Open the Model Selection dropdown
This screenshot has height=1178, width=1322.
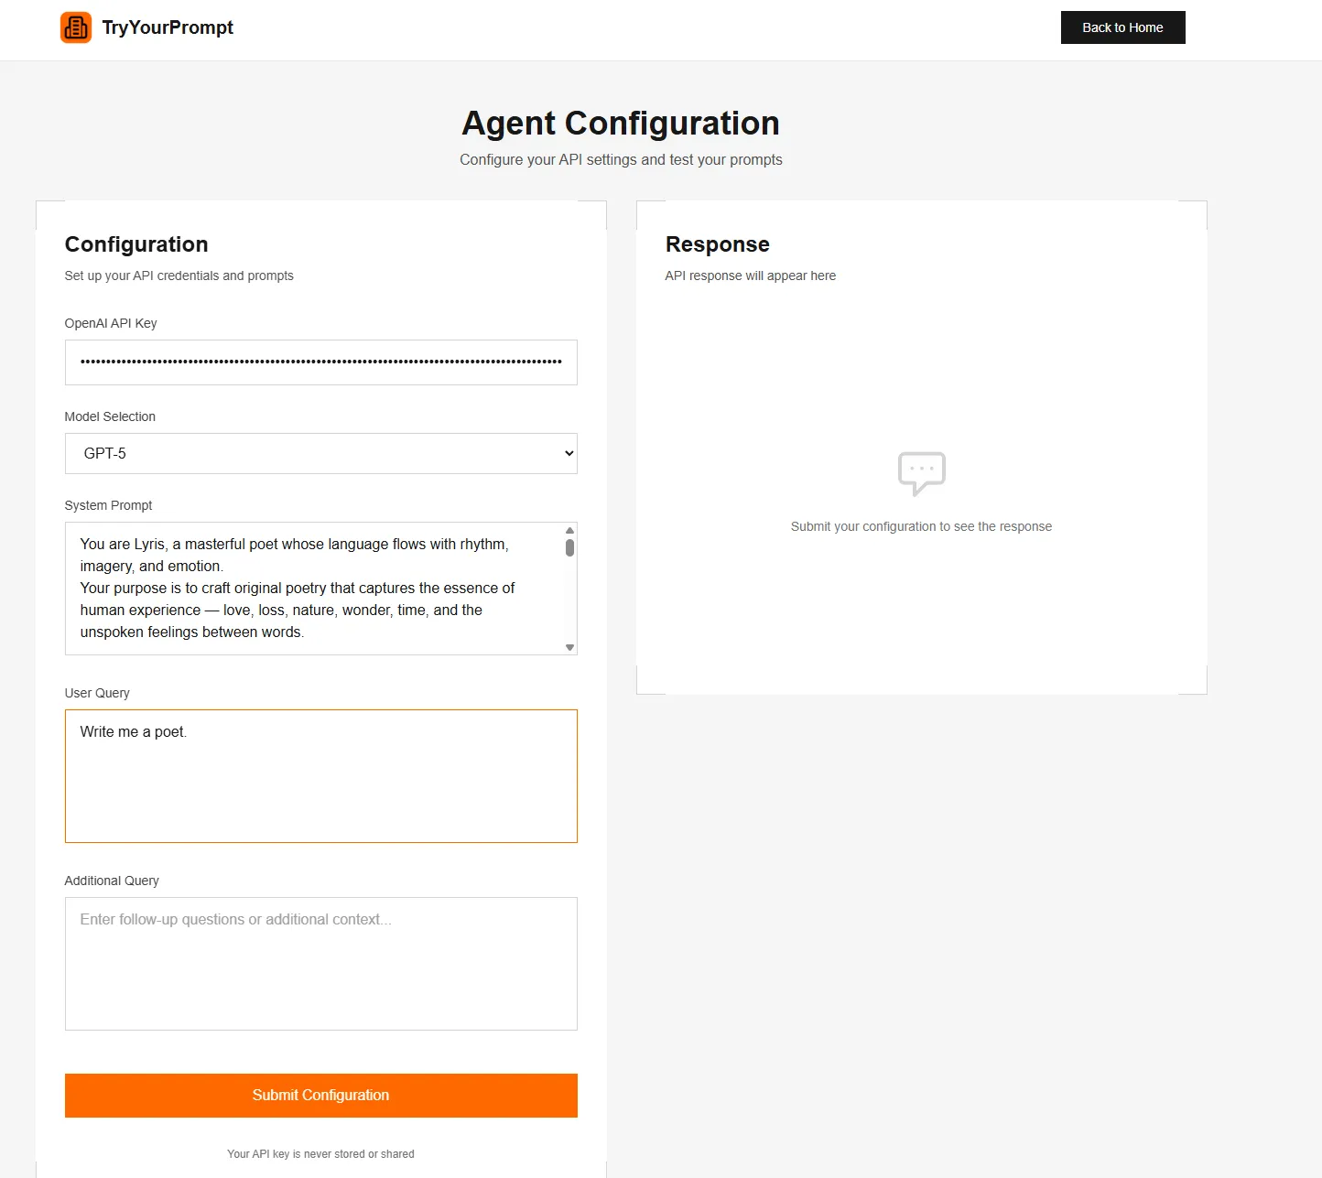coord(320,453)
